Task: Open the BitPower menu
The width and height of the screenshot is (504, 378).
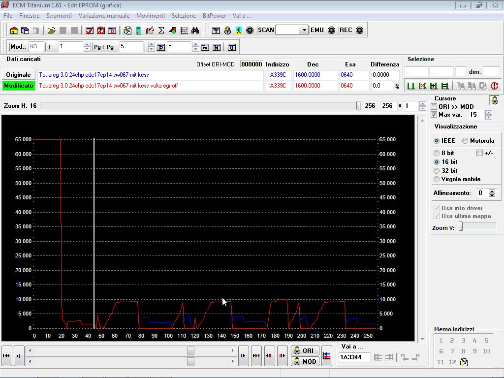Action: (214, 16)
